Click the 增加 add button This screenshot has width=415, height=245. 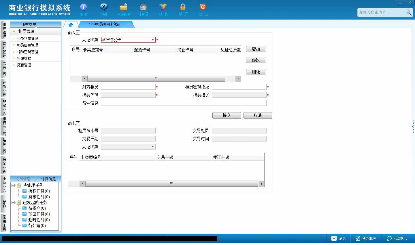pyautogui.click(x=256, y=49)
